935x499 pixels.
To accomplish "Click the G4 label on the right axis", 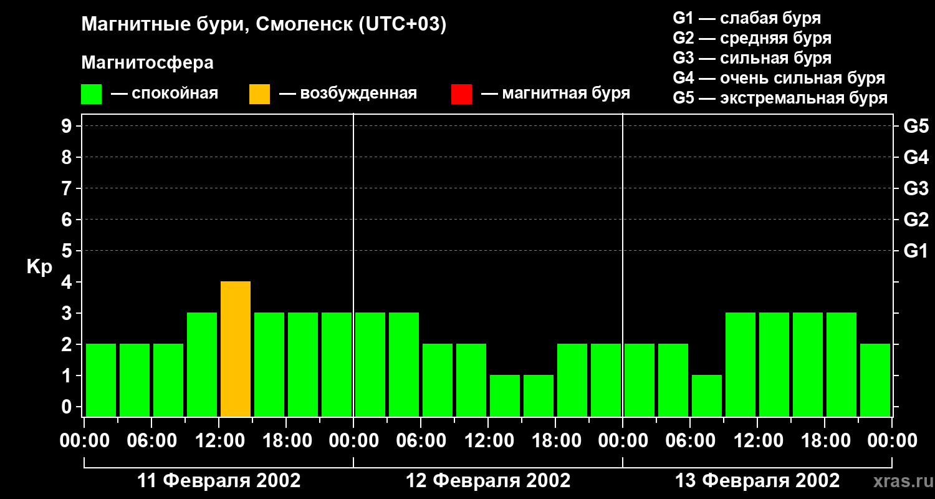I will (916, 157).
